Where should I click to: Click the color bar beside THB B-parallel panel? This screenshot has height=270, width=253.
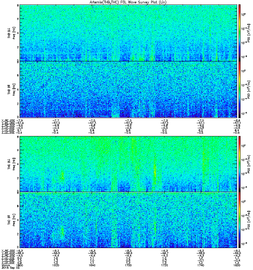tap(240, 89)
